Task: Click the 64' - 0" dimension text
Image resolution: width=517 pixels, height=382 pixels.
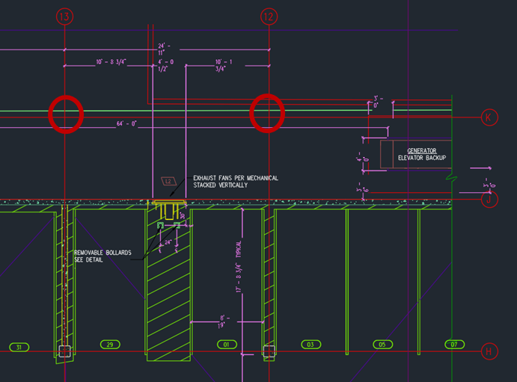Action: [x=128, y=124]
